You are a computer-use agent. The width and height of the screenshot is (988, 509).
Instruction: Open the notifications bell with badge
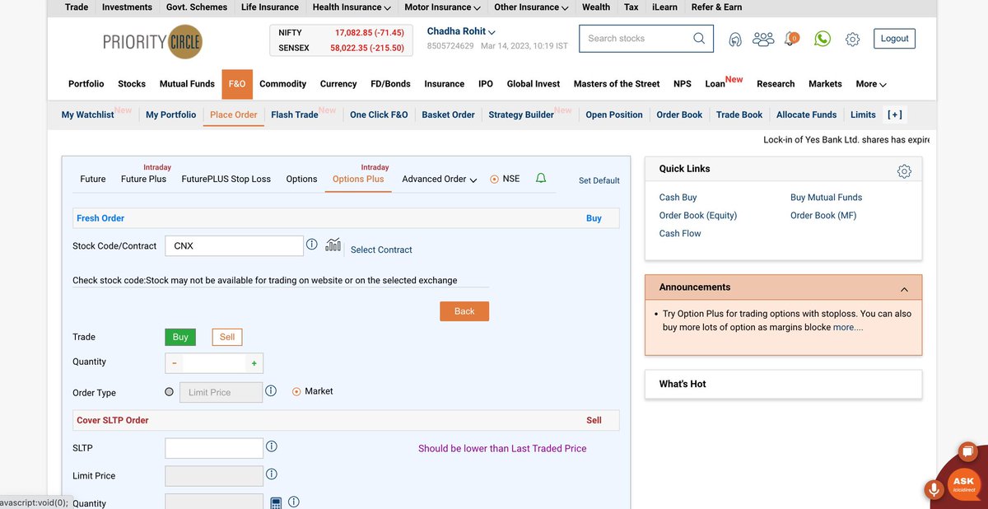tap(791, 38)
